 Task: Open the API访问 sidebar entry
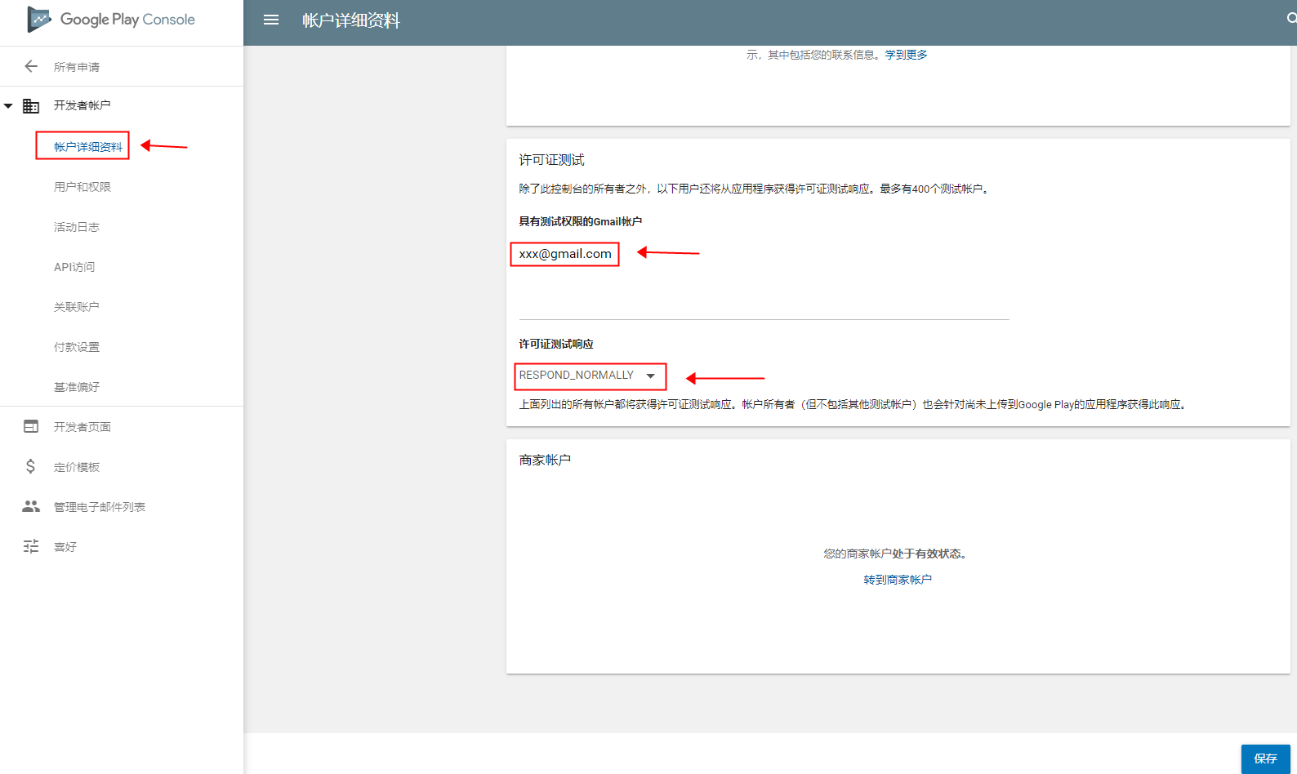(x=74, y=267)
